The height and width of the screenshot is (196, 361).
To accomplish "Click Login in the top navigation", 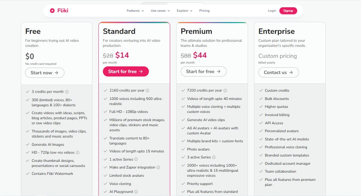I will click(x=272, y=10).
